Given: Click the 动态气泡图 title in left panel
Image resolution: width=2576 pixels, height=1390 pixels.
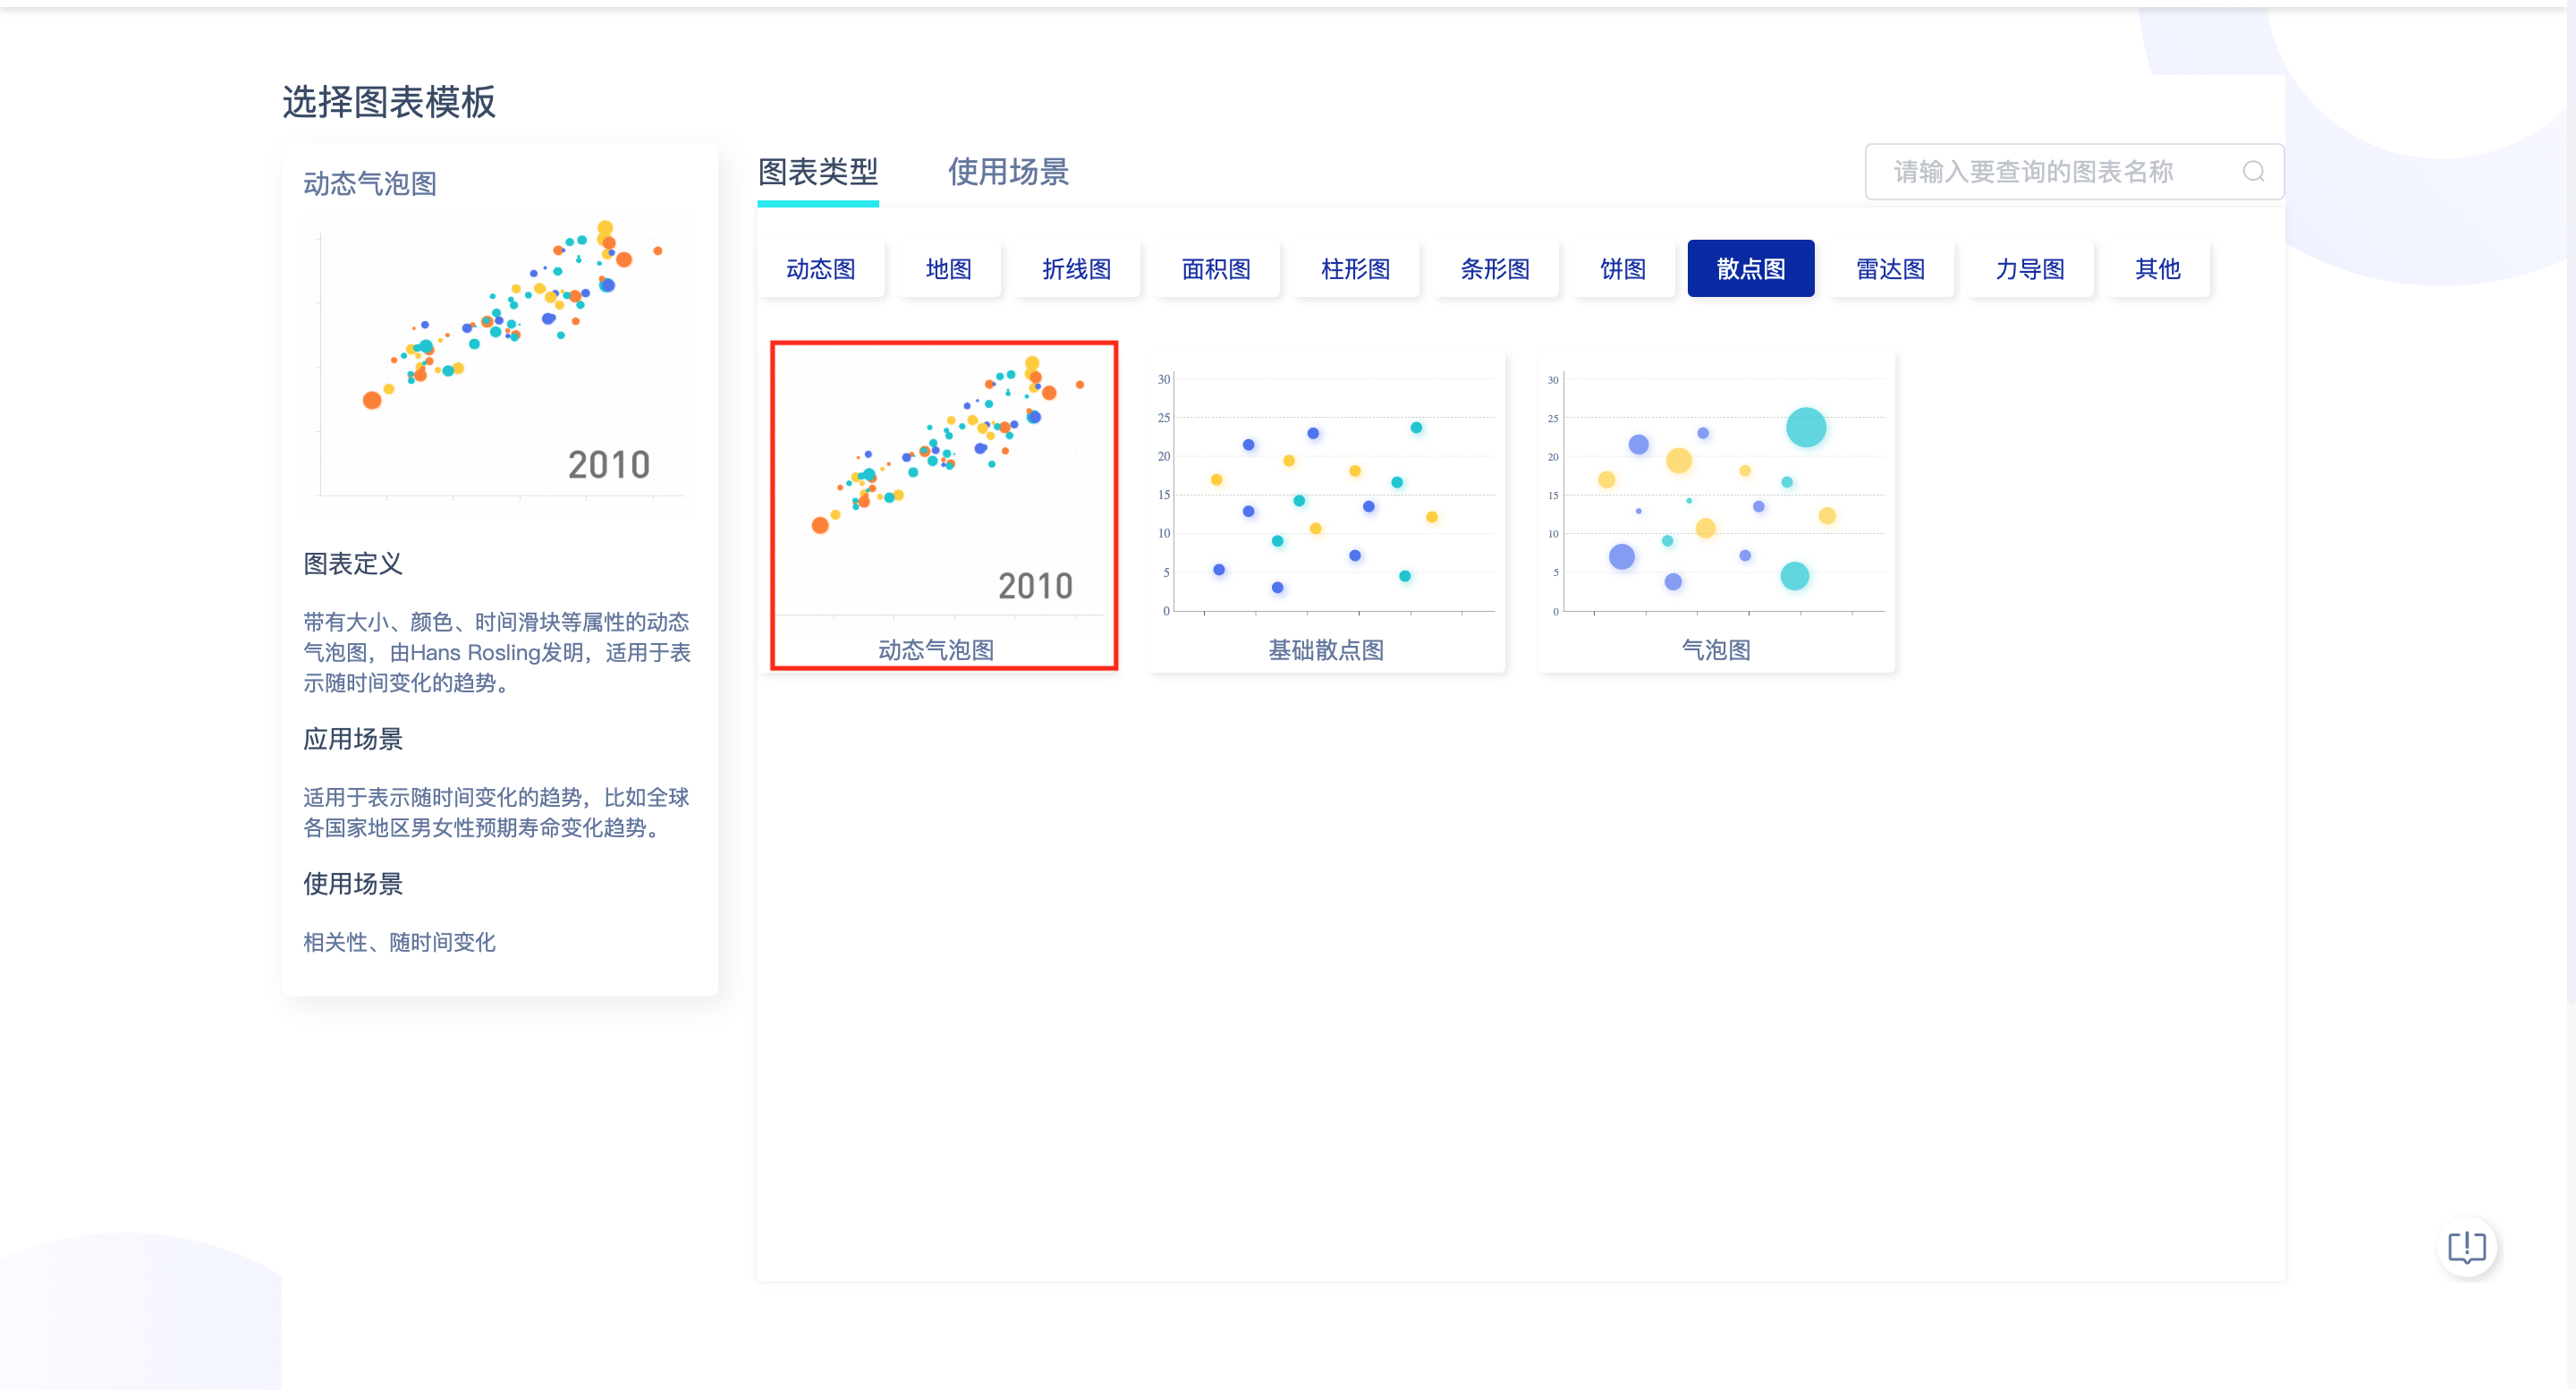Looking at the screenshot, I should (370, 184).
